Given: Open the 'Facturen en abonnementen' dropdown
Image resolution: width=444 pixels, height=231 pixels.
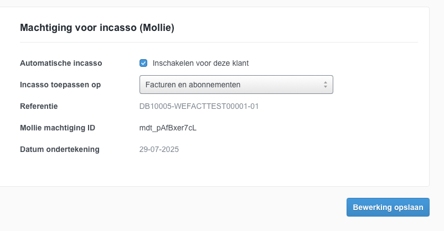Looking at the screenshot, I should pos(236,85).
